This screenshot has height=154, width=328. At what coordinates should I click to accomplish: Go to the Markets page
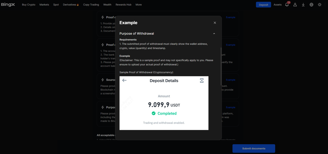click(44, 5)
